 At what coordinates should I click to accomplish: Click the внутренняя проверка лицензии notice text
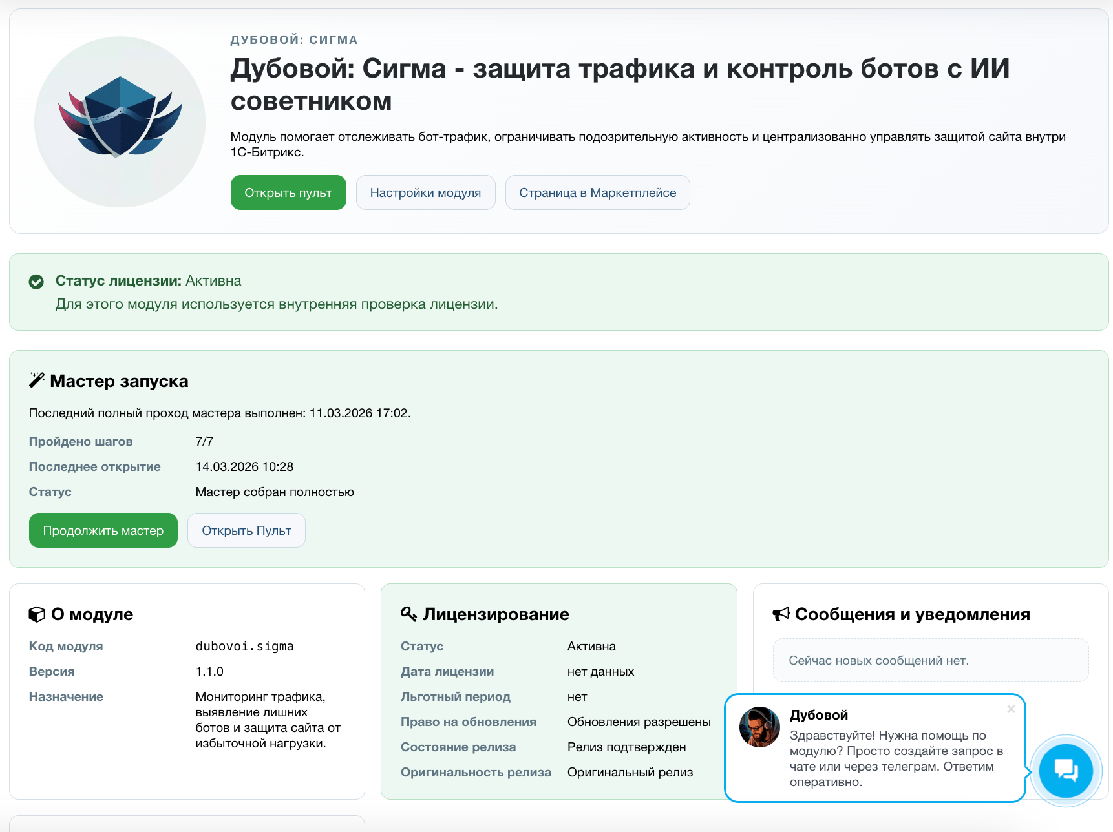[x=277, y=304]
